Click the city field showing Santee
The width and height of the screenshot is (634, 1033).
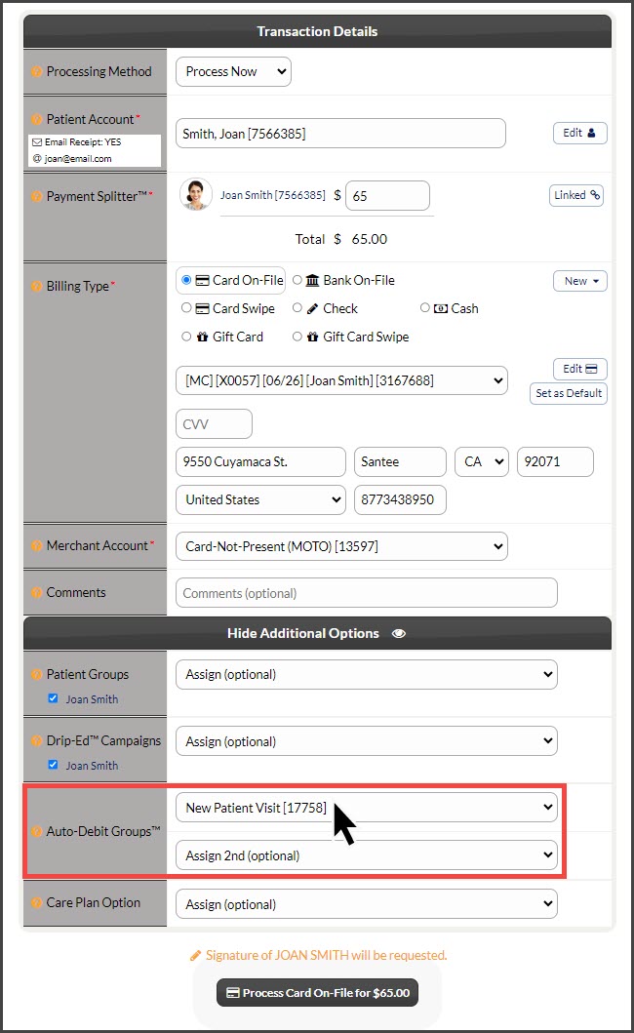pos(400,461)
